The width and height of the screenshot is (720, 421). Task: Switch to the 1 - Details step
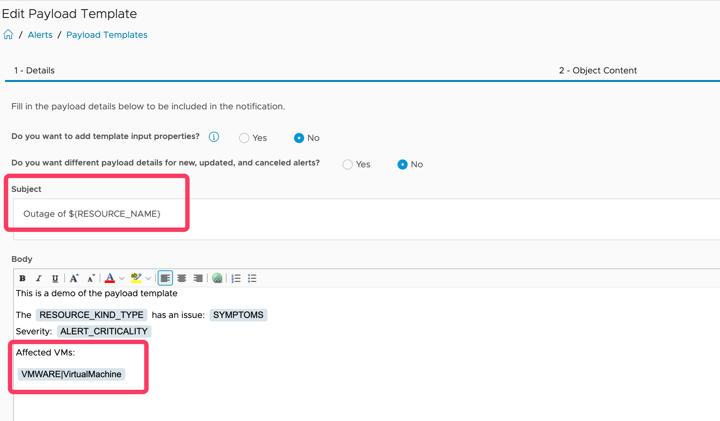pos(35,70)
